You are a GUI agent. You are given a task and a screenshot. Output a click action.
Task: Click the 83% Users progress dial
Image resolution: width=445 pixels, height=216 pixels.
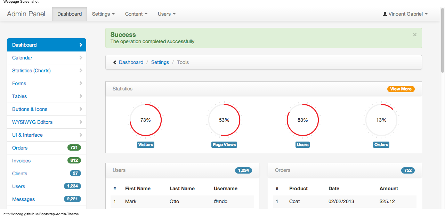[303, 120]
